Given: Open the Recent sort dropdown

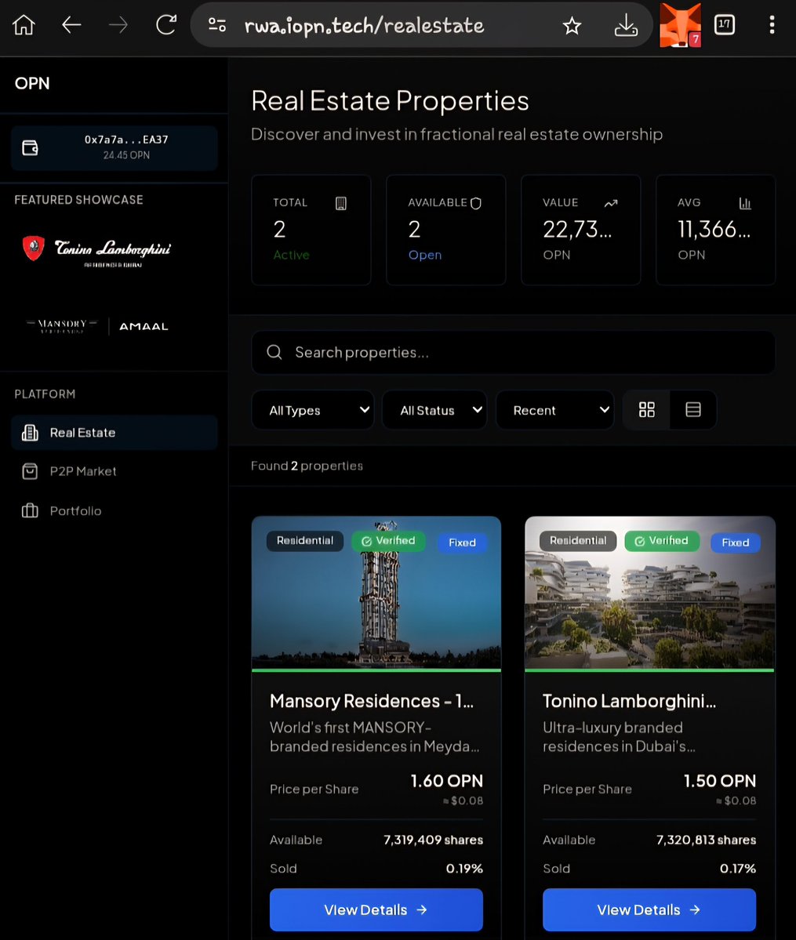Looking at the screenshot, I should click(554, 409).
